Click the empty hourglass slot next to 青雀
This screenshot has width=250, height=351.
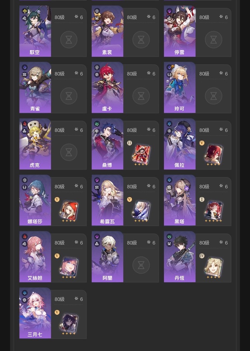point(69,96)
